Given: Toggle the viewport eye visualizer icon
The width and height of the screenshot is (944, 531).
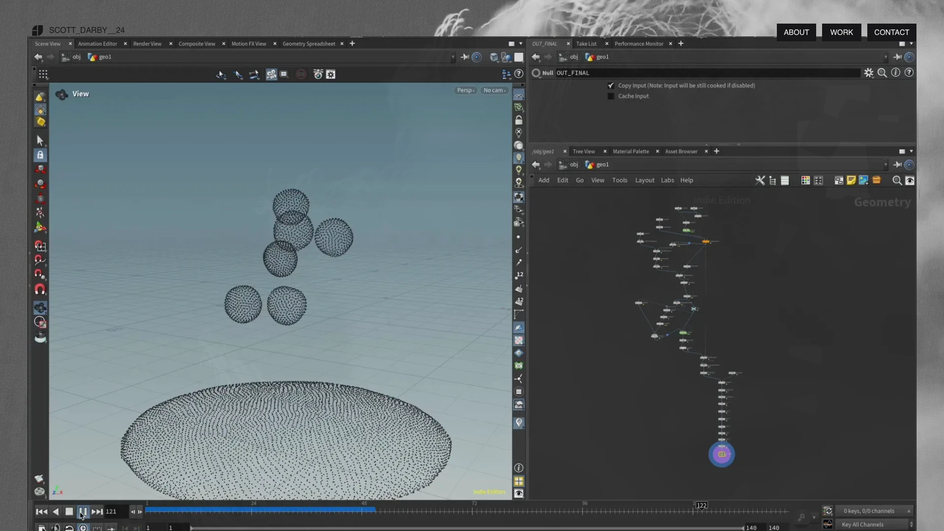Looking at the screenshot, I should pyautogui.click(x=519, y=493).
